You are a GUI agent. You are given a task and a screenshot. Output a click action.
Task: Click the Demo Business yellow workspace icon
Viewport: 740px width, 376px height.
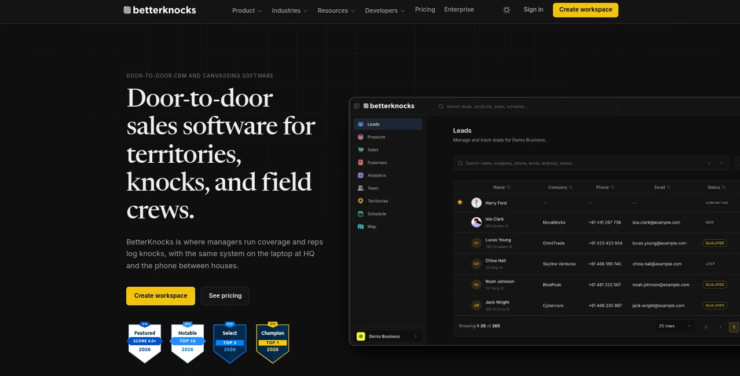point(361,336)
